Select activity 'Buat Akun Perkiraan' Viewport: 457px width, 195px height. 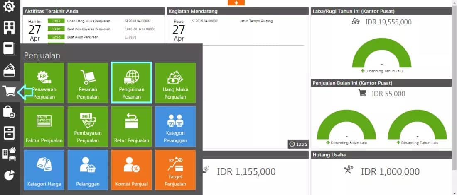[83, 37]
